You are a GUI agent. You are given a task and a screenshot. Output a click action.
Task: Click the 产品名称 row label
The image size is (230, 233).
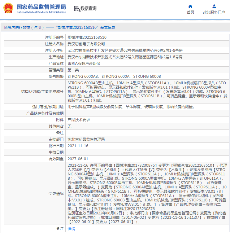[x=56, y=64]
